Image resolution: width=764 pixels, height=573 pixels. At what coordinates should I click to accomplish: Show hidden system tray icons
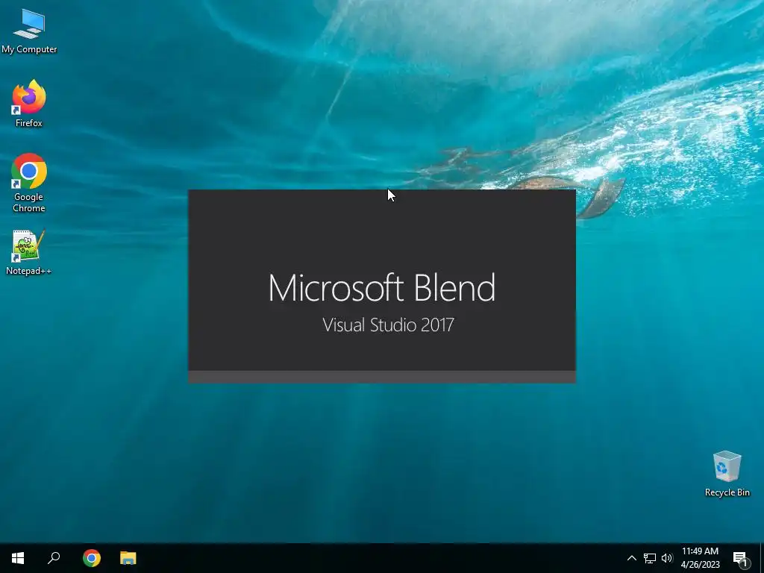[631, 558]
